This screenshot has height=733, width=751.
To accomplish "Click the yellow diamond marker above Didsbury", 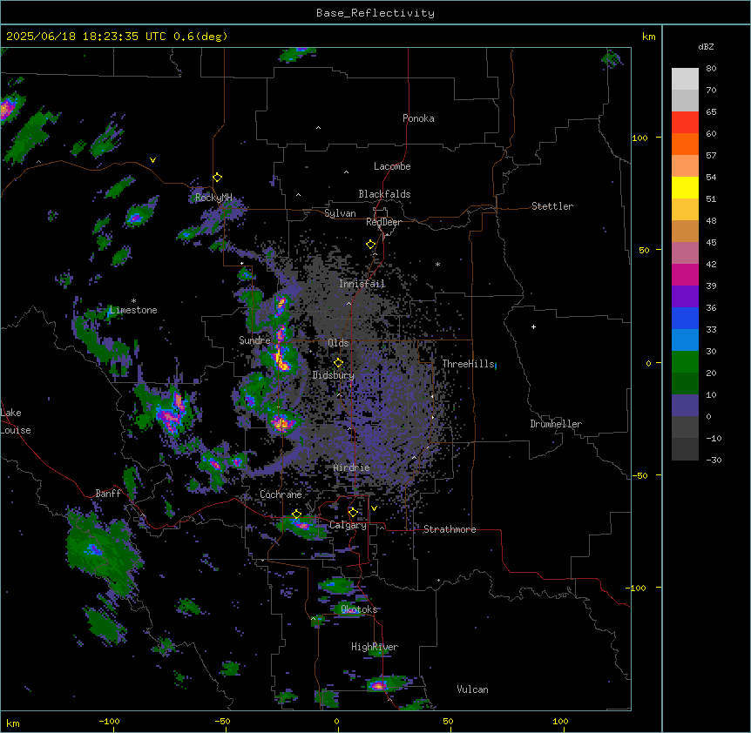I will coord(338,362).
